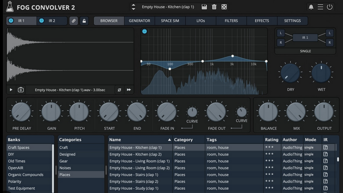Select the Craft Spaces bank
The image size is (343, 193).
click(29, 148)
